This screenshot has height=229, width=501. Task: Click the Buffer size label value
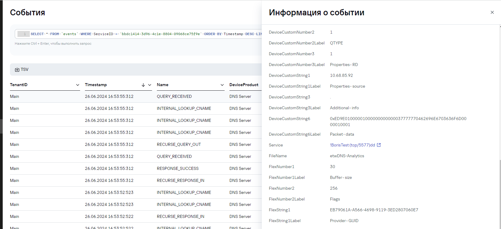(341, 177)
